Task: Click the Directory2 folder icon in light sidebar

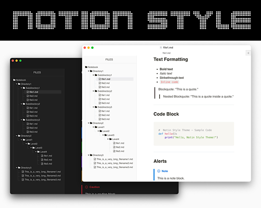Action: point(91,123)
